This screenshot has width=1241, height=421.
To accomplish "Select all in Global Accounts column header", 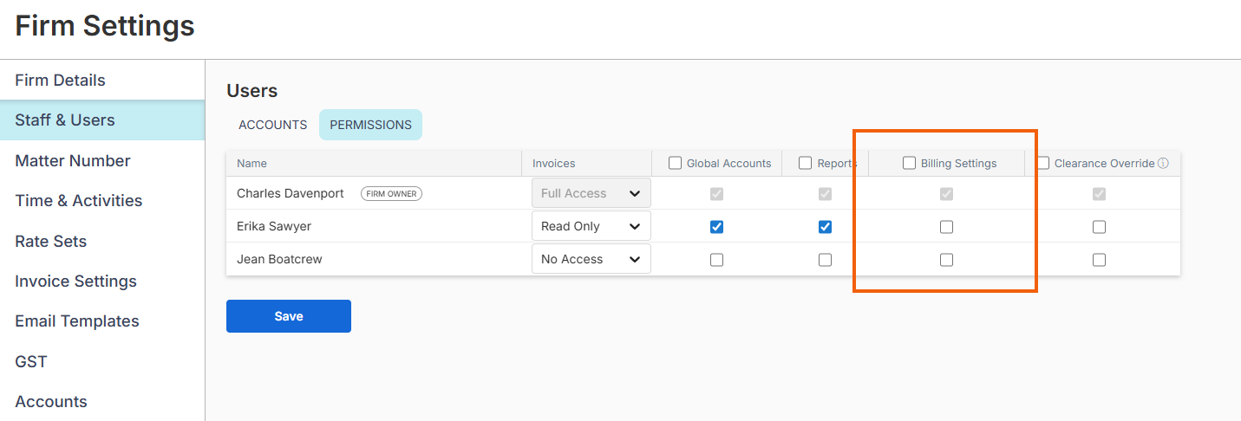I will [675, 163].
